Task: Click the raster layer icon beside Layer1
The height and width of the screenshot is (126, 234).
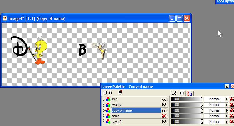Action: [x=108, y=122]
